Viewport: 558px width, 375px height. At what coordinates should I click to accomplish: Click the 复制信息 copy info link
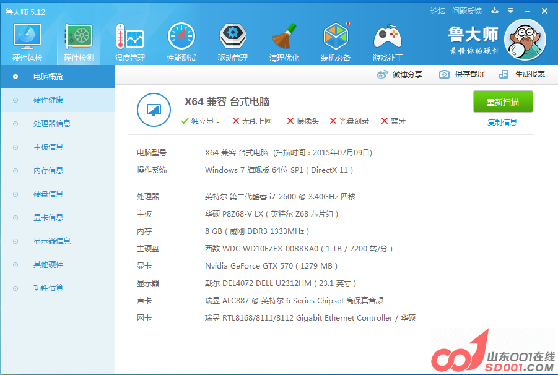(x=502, y=123)
